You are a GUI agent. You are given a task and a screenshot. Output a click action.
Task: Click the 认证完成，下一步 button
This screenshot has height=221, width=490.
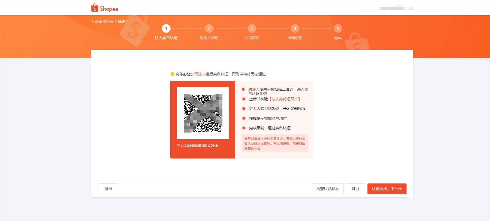tap(387, 189)
